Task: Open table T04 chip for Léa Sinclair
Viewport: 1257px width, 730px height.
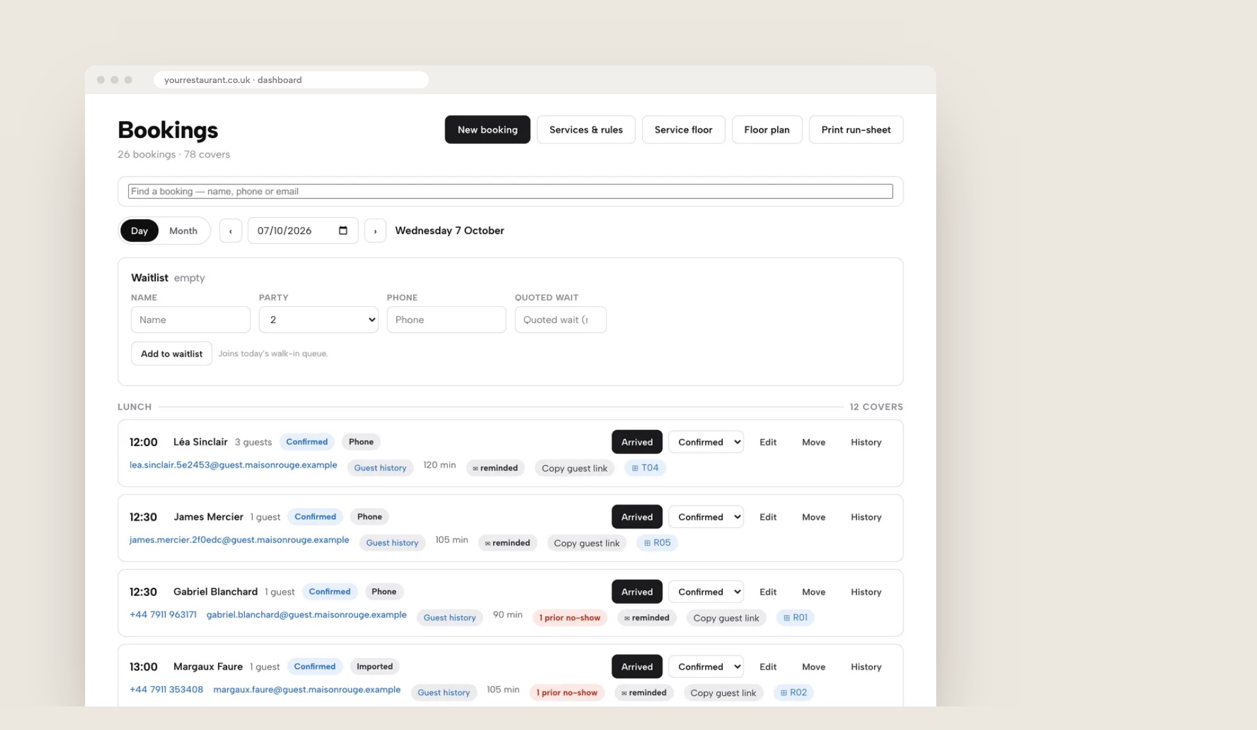Action: coord(645,468)
